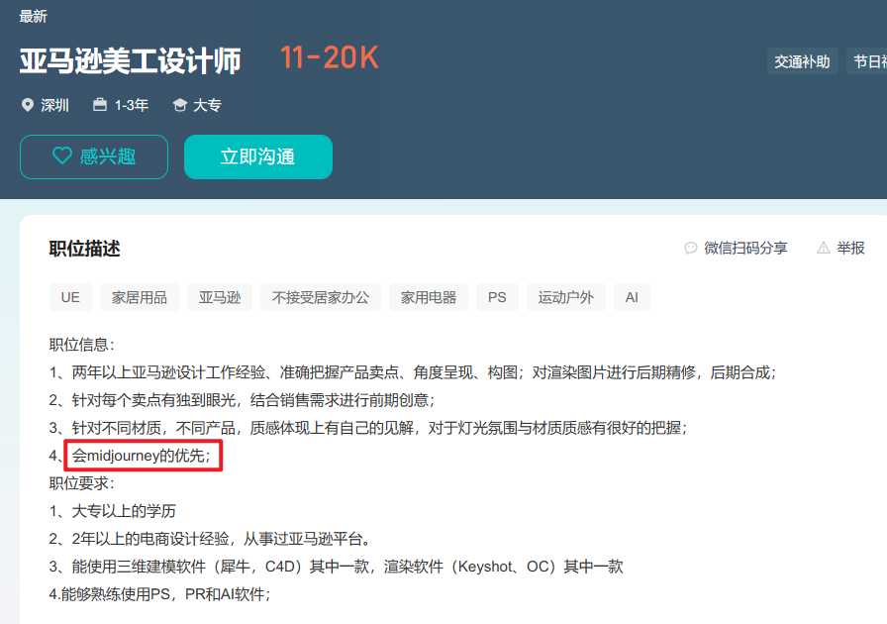
Task: Click the 职位描述 heading
Action: [x=84, y=249]
